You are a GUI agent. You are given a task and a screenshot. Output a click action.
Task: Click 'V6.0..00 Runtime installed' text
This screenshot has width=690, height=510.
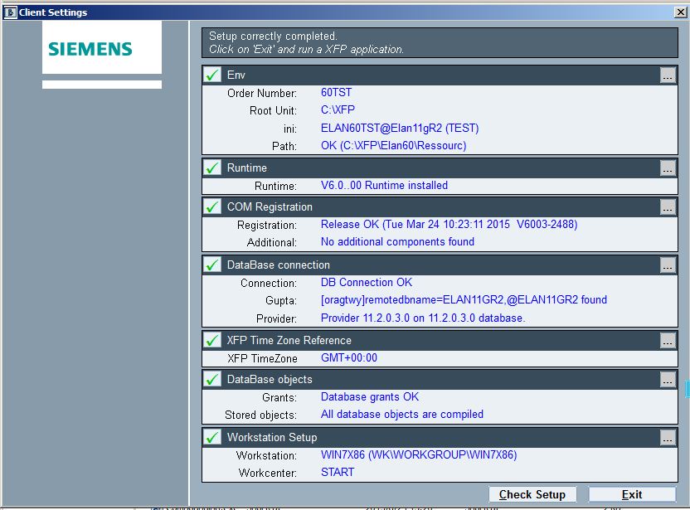(384, 185)
